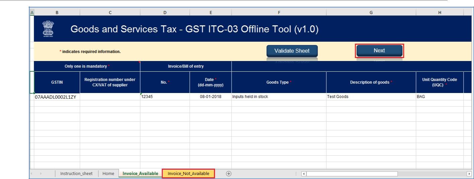
Task: Select cell Test Goods
Action: point(371,97)
